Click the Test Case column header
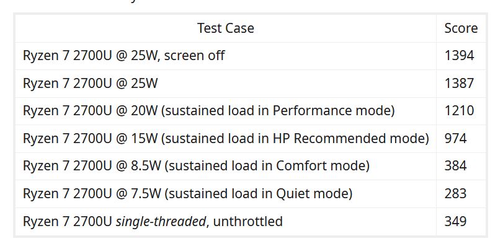503x249 pixels. [225, 28]
